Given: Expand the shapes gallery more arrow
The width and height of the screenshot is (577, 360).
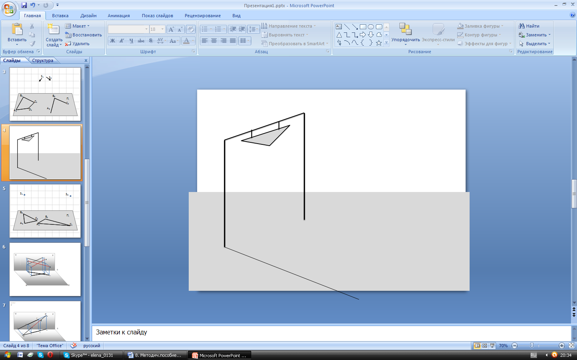Looking at the screenshot, I should click(x=386, y=42).
